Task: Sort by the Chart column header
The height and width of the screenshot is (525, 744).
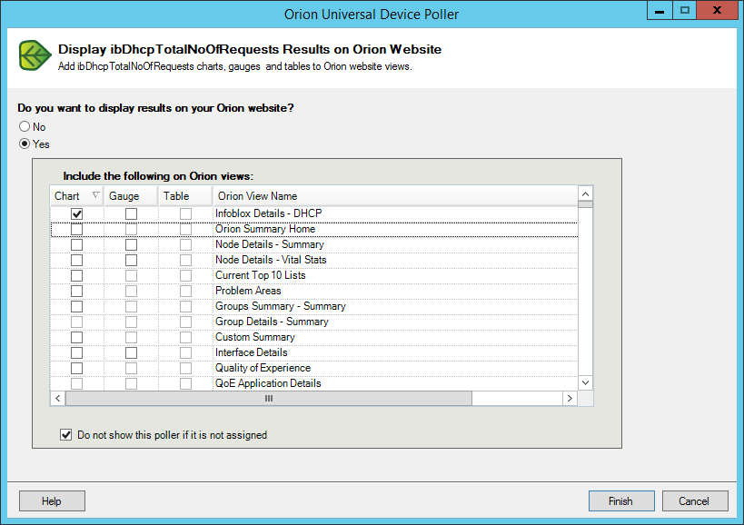Action: click(77, 196)
